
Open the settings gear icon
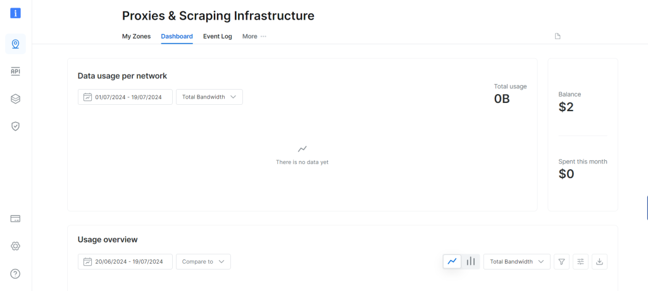click(x=16, y=246)
